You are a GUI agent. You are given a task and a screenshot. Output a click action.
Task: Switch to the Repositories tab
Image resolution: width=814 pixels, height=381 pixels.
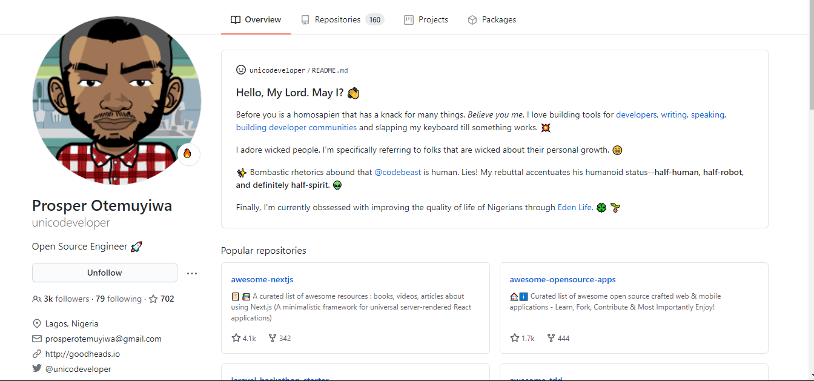[x=342, y=20]
